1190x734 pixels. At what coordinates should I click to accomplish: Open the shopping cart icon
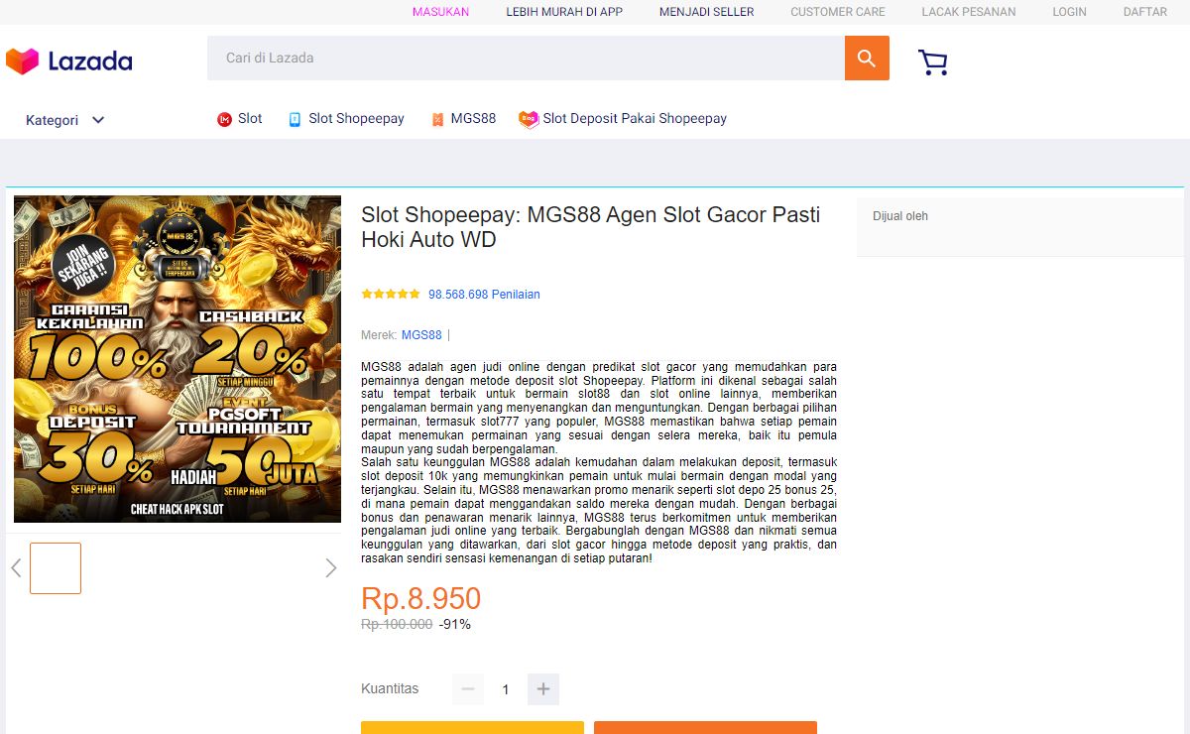933,62
